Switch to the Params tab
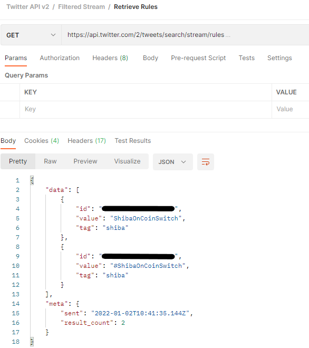Screen dimensions: 309x348 16,58
